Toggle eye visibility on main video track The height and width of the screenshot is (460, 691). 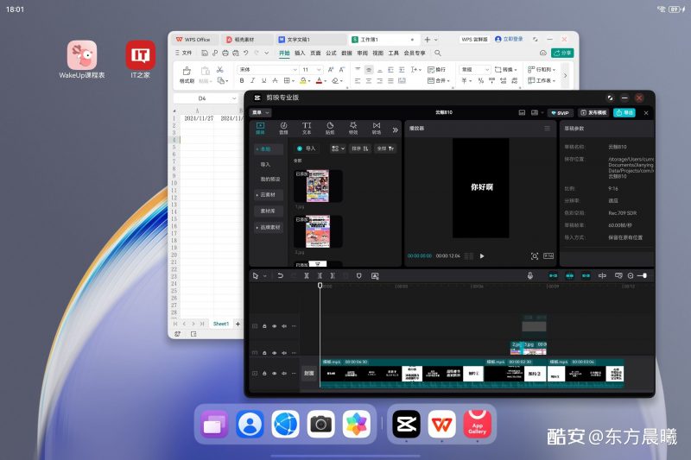coord(275,374)
